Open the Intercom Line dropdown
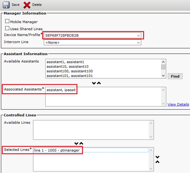 click(92, 42)
